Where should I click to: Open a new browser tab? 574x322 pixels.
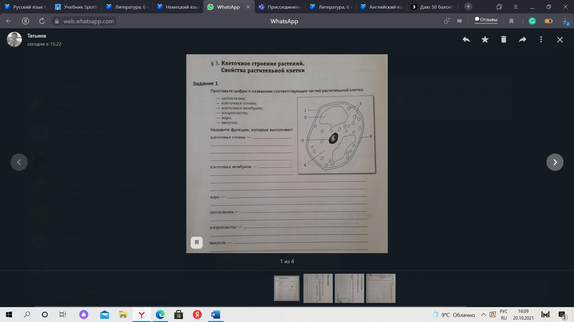click(x=468, y=7)
